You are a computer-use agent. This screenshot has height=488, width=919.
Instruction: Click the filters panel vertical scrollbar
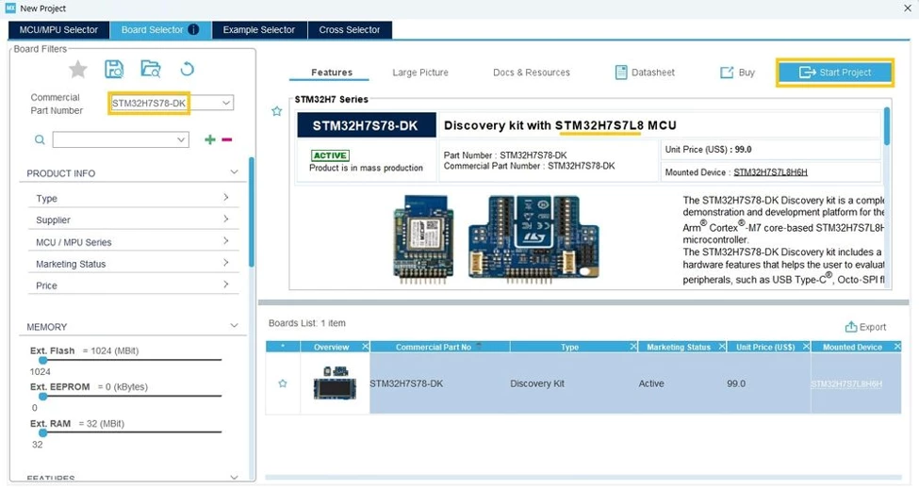click(252, 212)
